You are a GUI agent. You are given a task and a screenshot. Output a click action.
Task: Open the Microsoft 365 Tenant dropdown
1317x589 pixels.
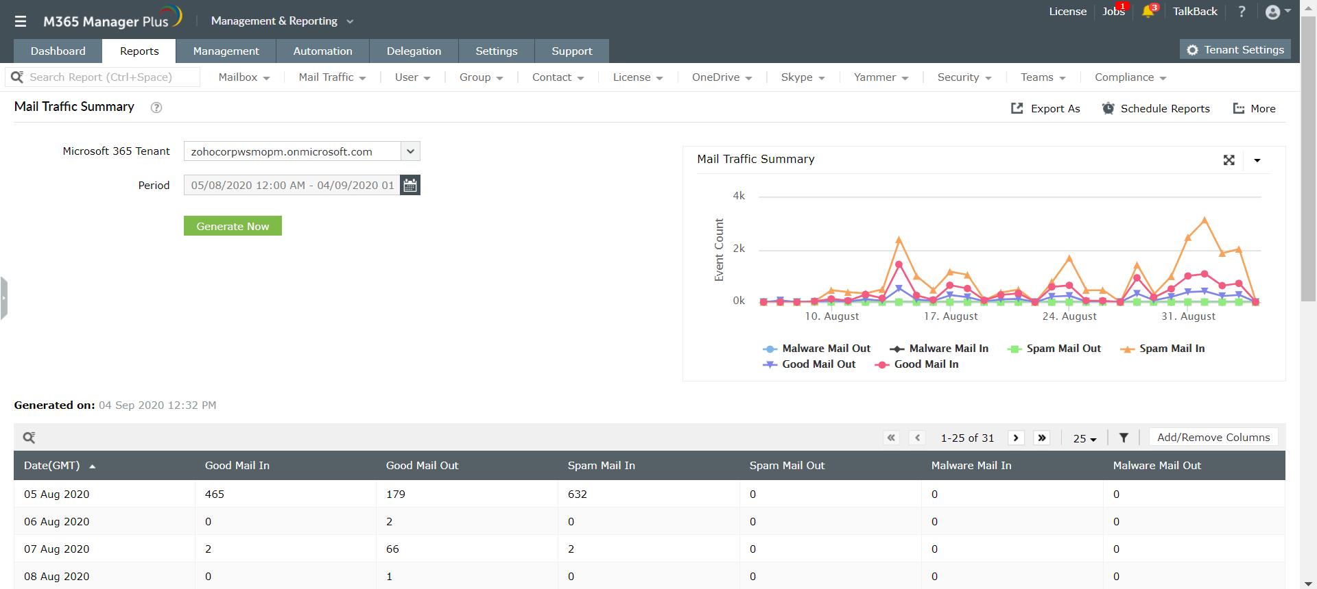410,151
